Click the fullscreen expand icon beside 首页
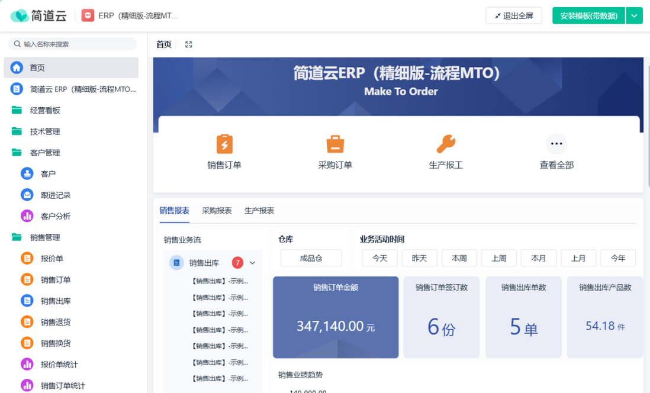Viewport: 650px width, 393px height. point(189,44)
